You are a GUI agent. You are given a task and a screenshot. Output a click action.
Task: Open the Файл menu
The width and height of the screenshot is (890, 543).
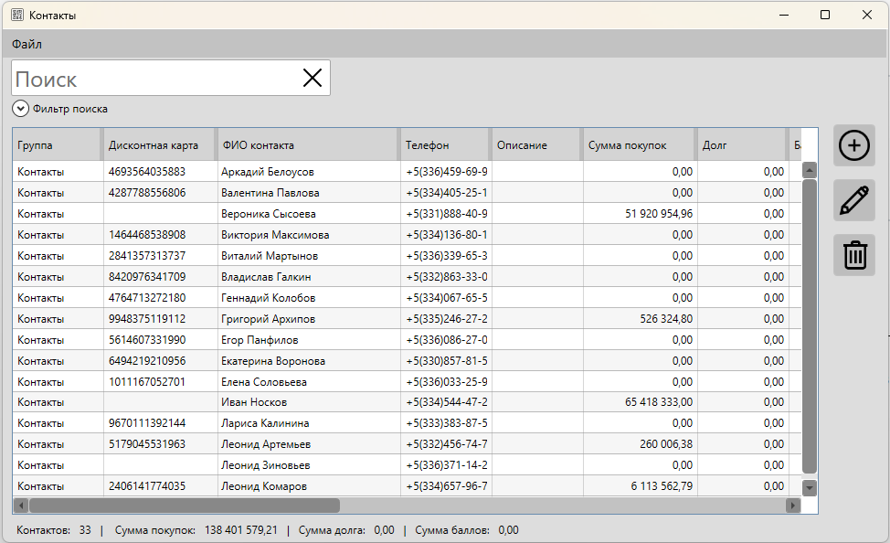click(x=26, y=44)
